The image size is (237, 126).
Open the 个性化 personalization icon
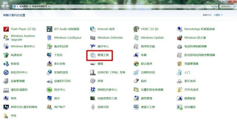pyautogui.click(x=49, y=55)
